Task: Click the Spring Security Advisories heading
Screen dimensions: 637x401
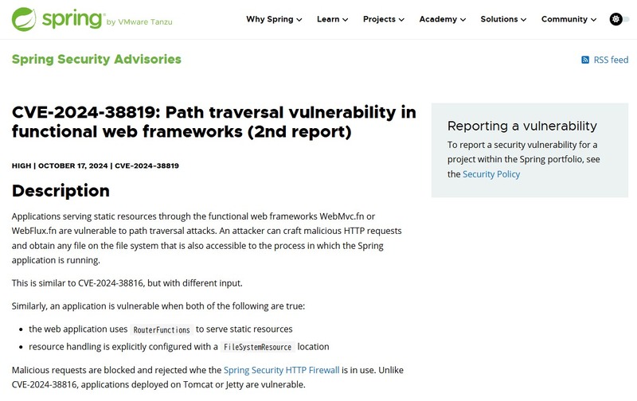Action: tap(96, 59)
